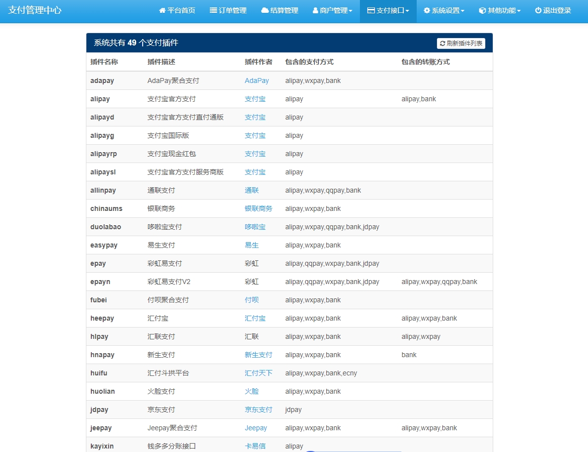Open the AdaPay author link

257,81
